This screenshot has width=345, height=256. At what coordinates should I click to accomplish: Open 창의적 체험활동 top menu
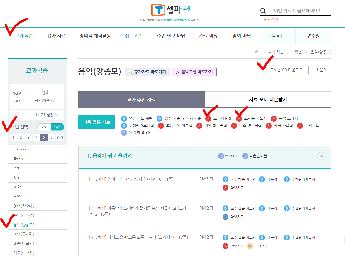(x=95, y=36)
